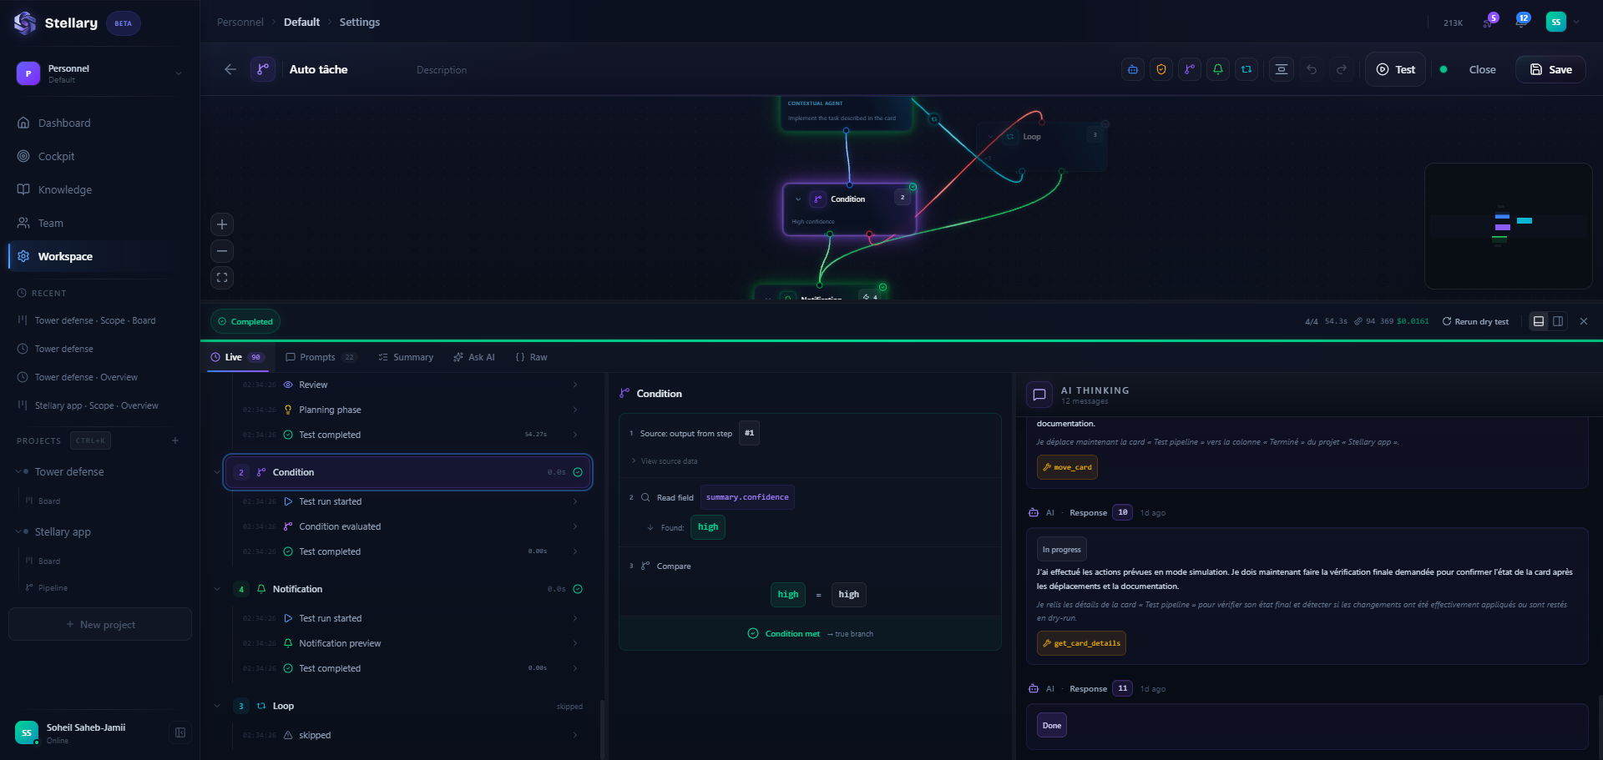Zoom in on the workflow canvas

pyautogui.click(x=222, y=224)
